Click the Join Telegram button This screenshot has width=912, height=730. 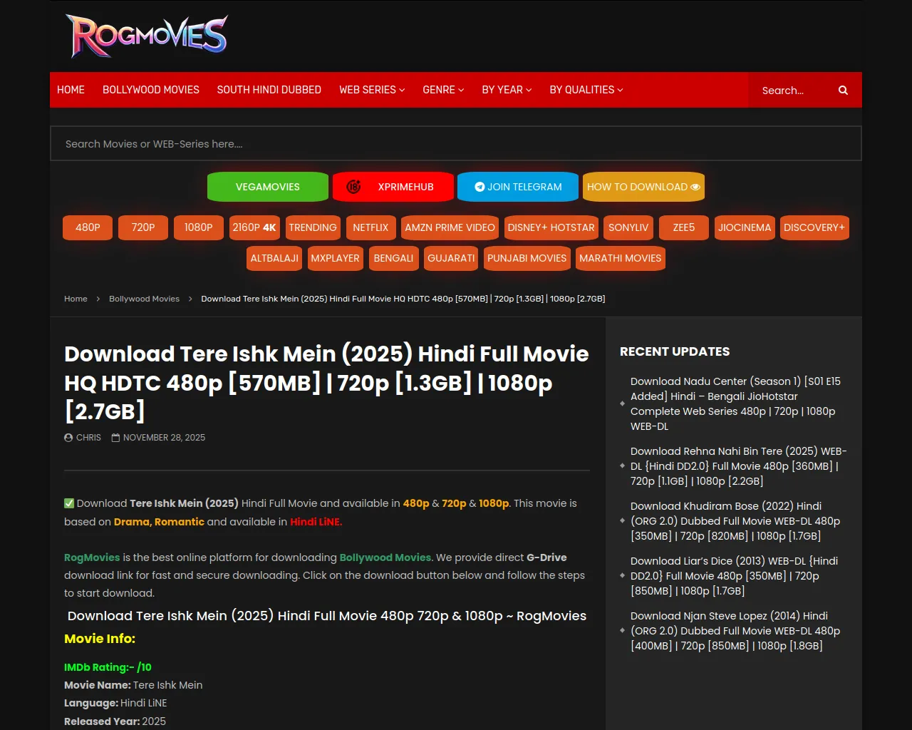click(x=518, y=187)
